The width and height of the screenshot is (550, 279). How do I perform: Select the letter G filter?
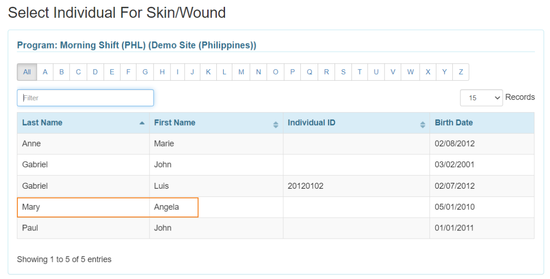coord(145,72)
